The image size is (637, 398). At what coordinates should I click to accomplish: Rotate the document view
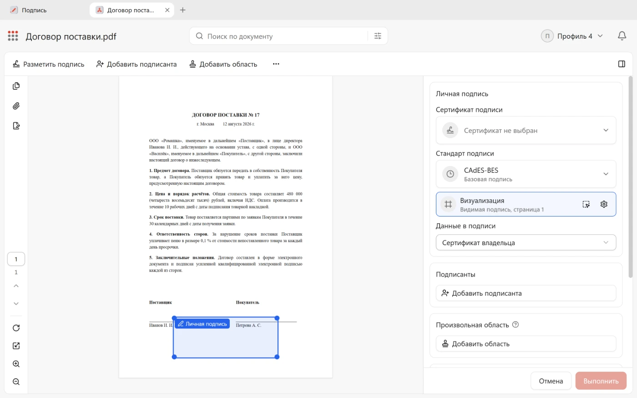(16, 328)
